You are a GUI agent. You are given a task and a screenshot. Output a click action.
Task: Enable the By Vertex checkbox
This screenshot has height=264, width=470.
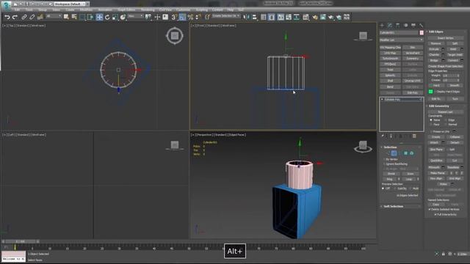pos(384,160)
